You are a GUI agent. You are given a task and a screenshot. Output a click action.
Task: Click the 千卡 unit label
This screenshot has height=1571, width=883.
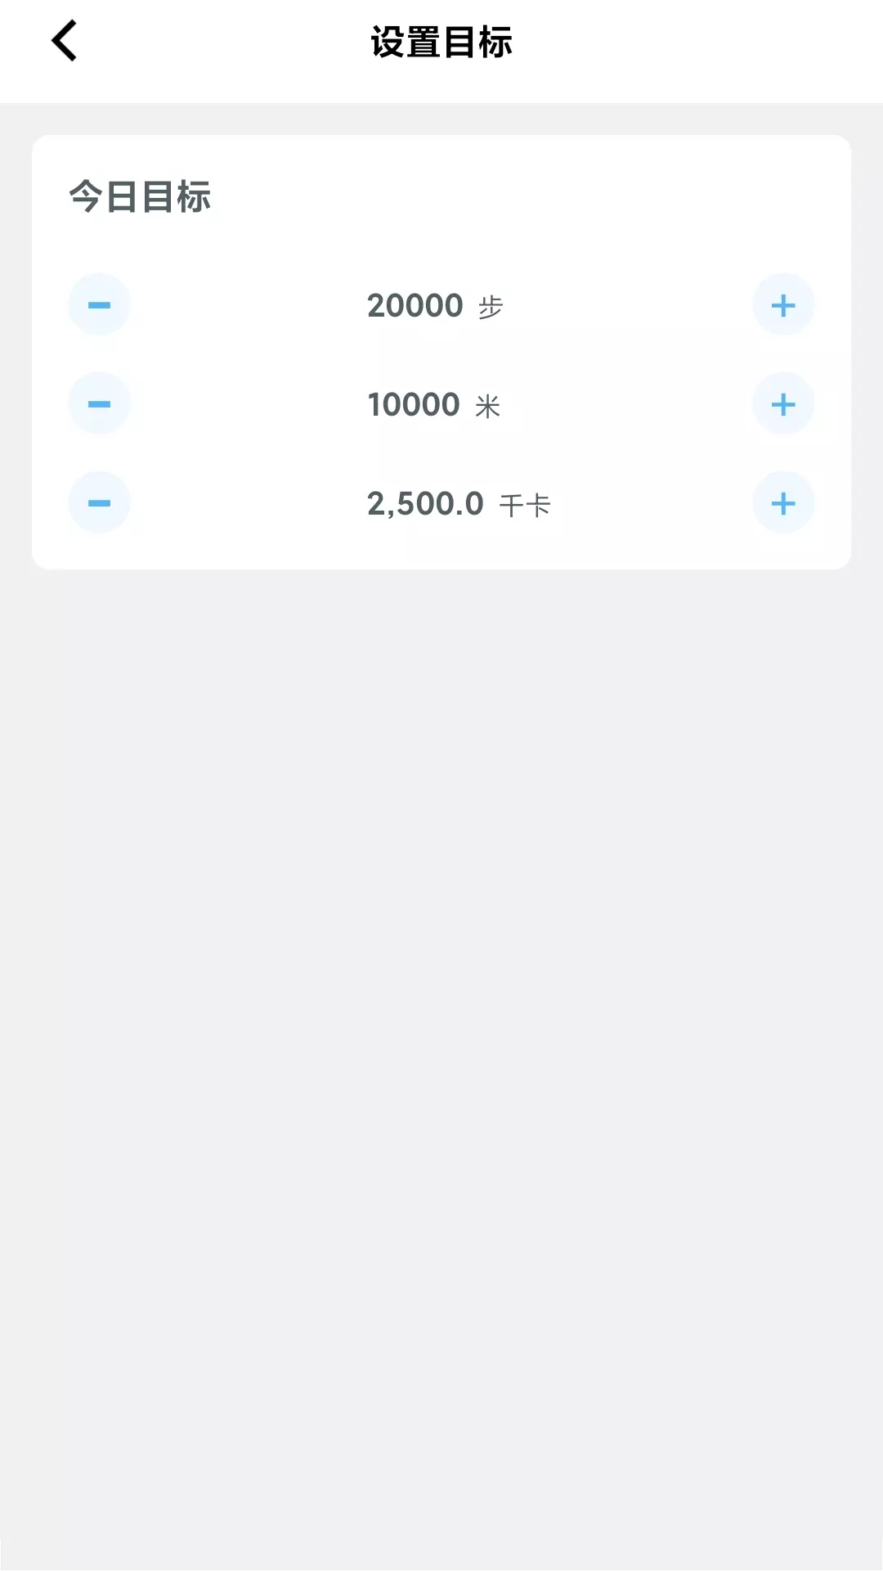point(525,506)
